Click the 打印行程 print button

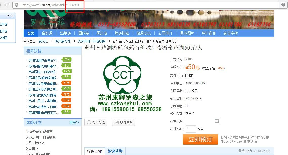96,122
